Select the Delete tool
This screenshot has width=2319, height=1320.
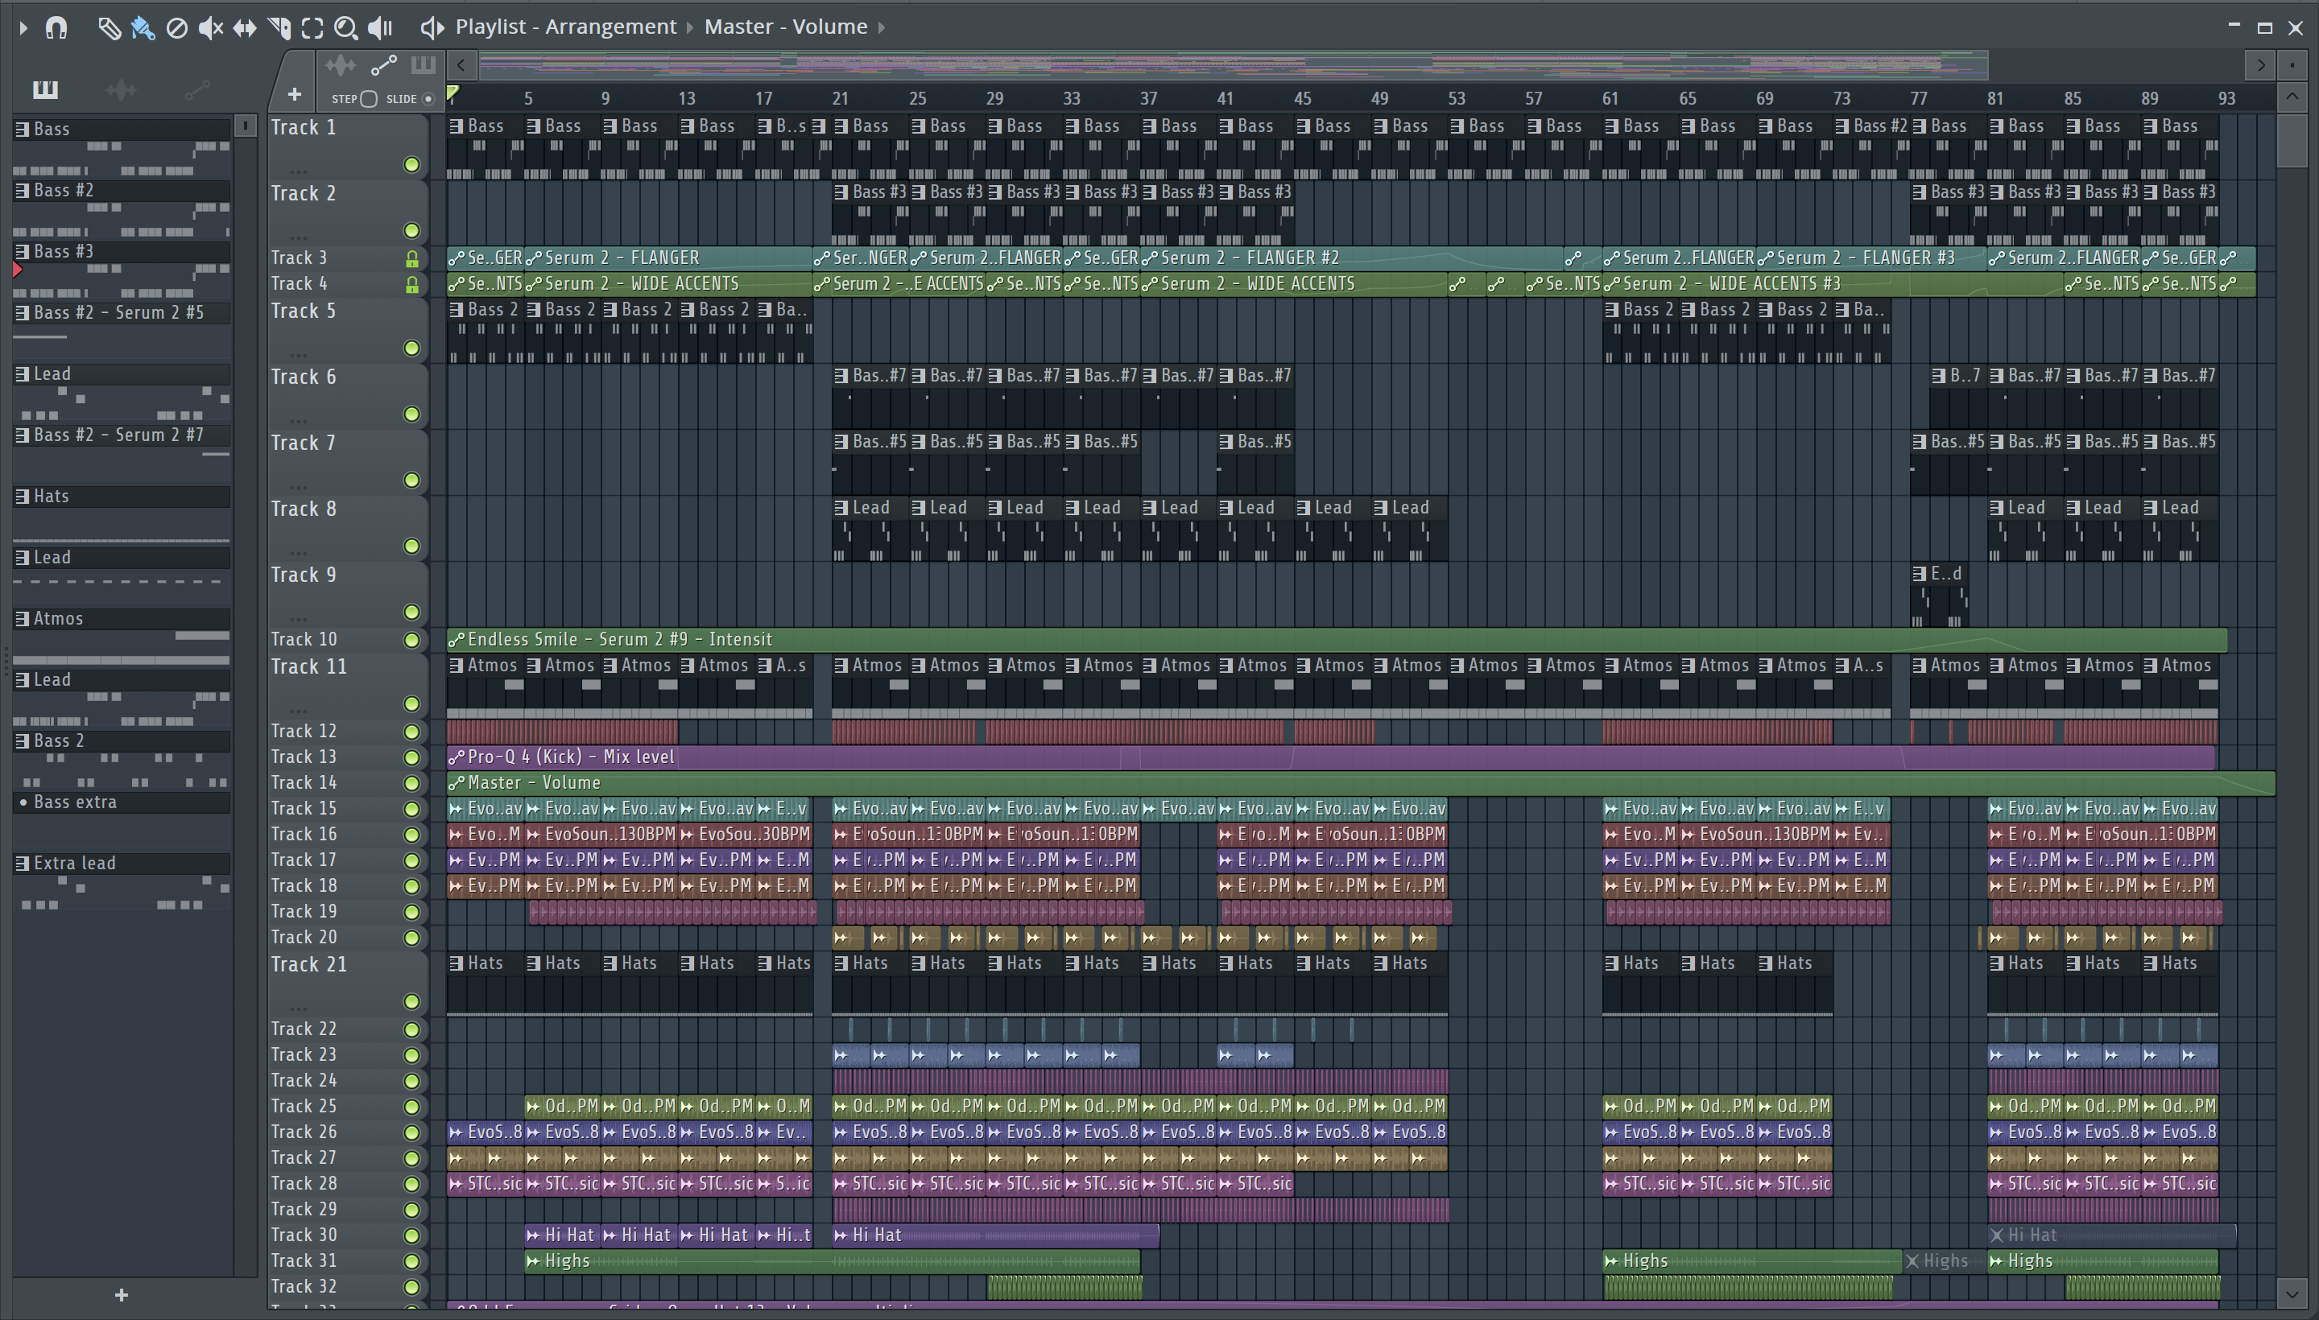pos(177,28)
